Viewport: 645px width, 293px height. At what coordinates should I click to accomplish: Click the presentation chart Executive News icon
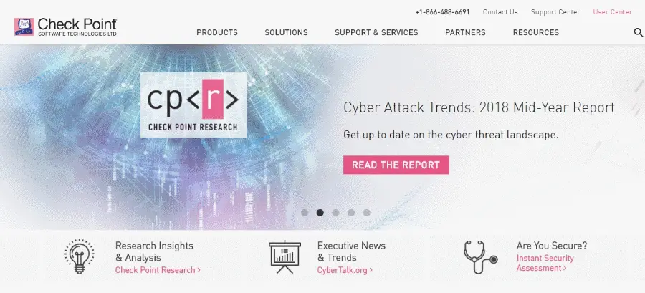coord(285,257)
